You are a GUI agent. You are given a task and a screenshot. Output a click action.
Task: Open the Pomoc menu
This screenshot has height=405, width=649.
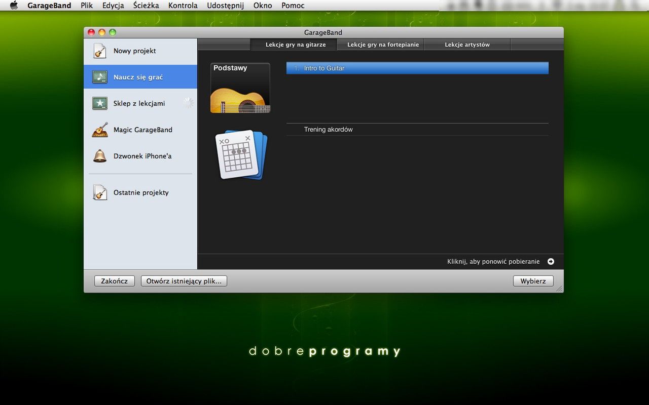pos(293,6)
